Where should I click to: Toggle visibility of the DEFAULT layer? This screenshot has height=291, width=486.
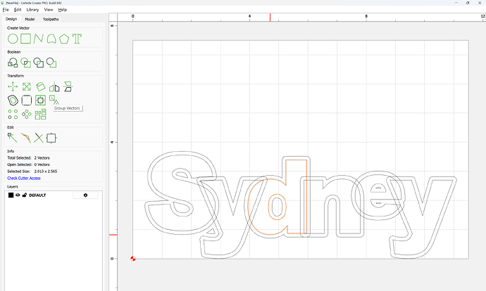coord(18,195)
